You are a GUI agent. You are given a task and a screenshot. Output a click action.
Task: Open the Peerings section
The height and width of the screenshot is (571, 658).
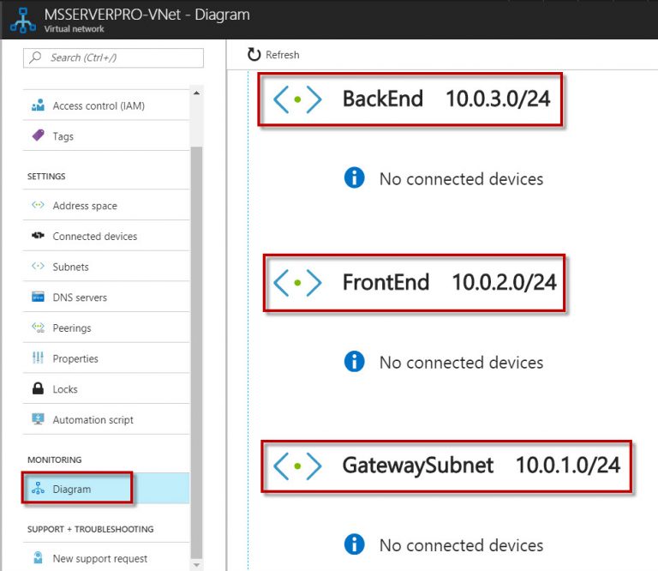click(x=71, y=328)
